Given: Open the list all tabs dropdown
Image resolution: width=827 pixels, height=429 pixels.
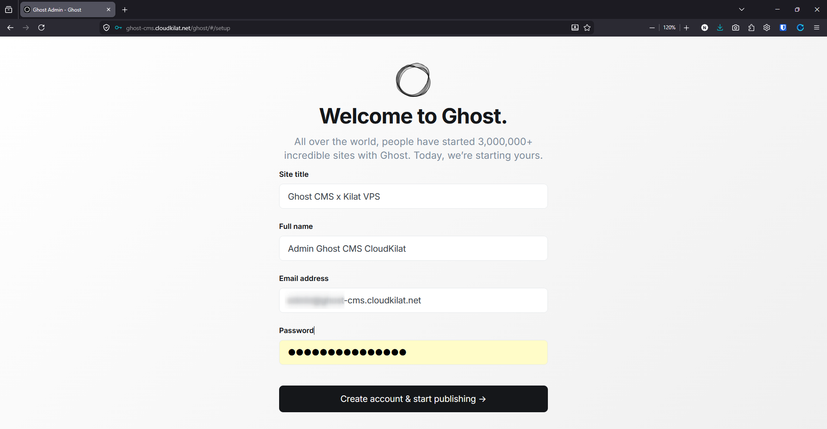Looking at the screenshot, I should pos(742,9).
